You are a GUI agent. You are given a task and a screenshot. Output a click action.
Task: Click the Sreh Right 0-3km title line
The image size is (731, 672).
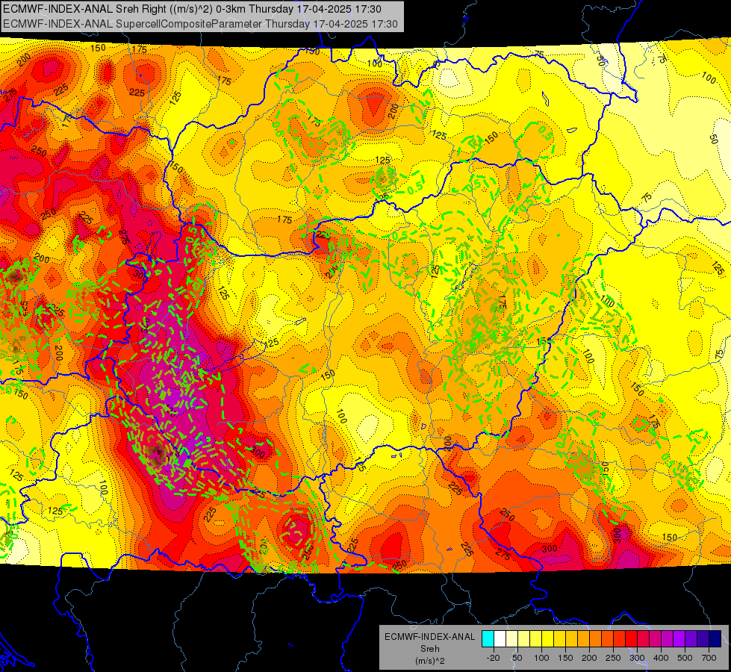pos(192,9)
